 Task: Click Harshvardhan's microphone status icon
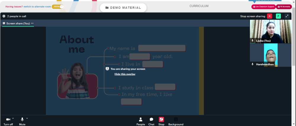[252, 64]
